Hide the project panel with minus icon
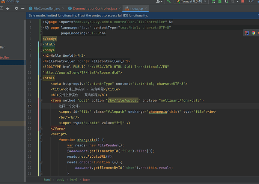 coord(23,8)
